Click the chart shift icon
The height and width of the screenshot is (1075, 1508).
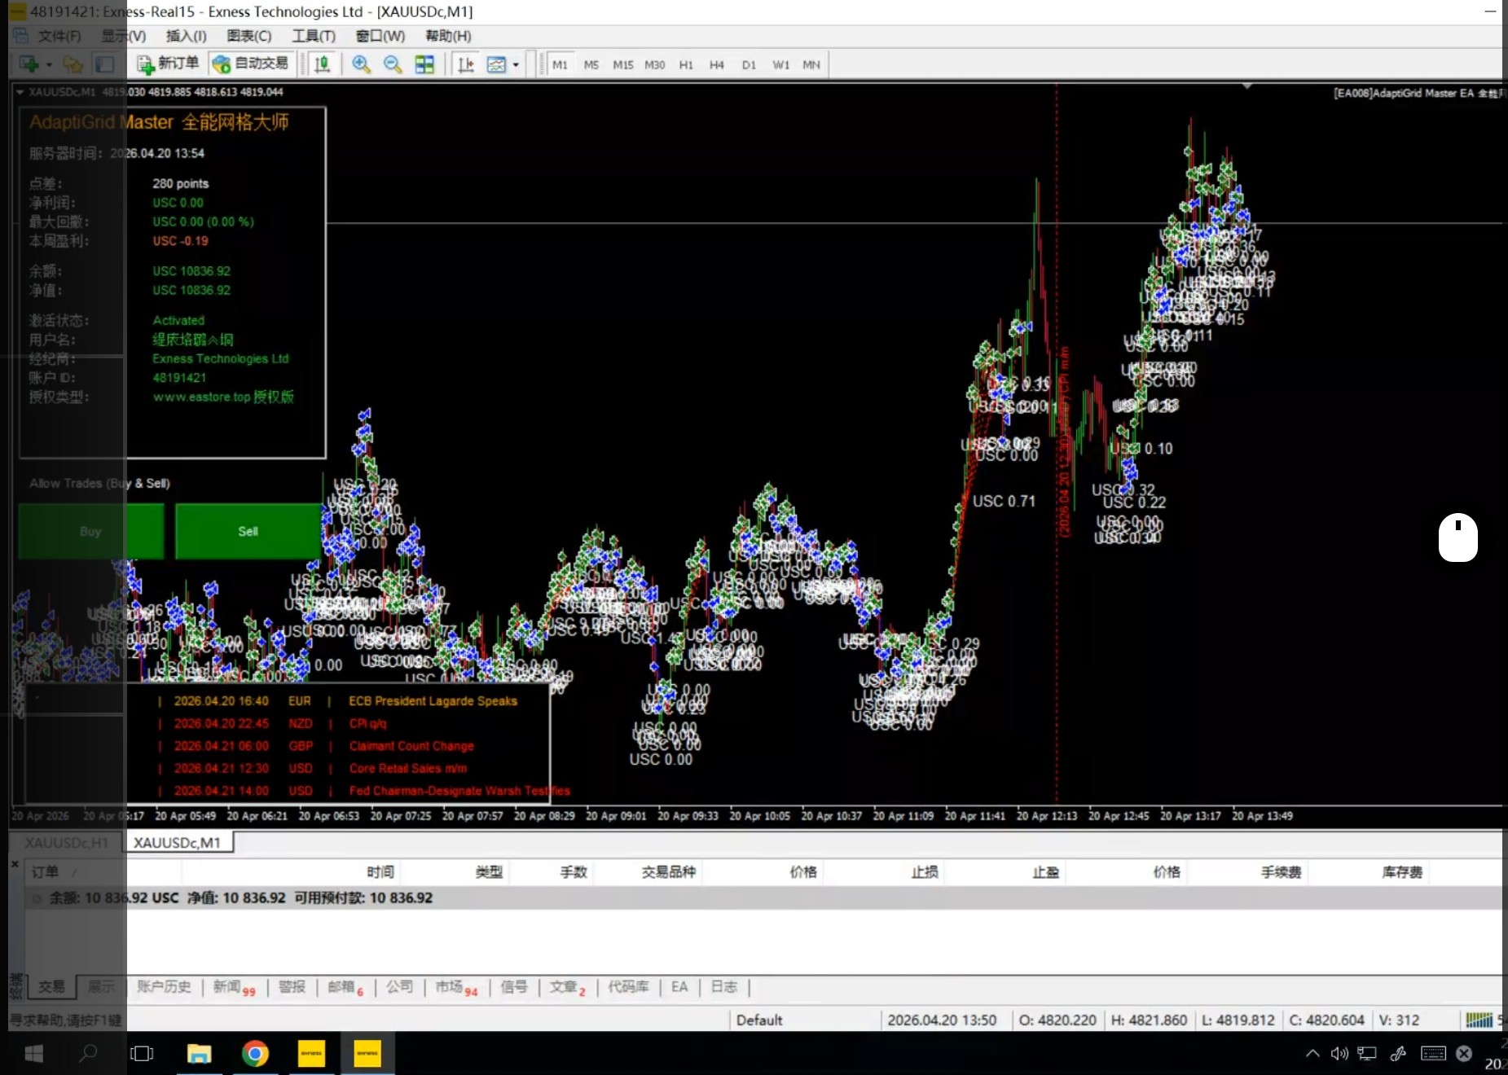click(466, 64)
